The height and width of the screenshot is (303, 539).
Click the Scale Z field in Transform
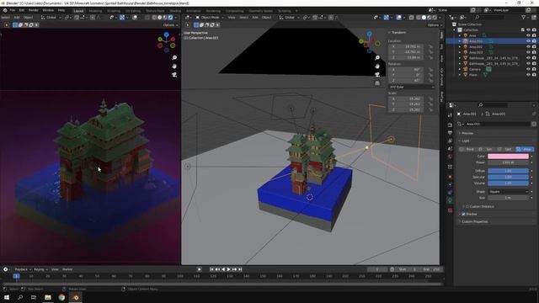(x=406, y=109)
